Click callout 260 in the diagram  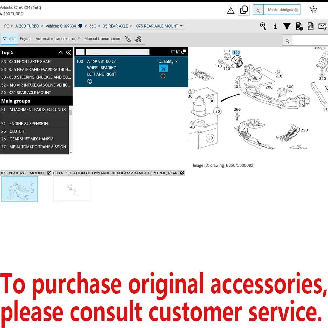point(237,110)
